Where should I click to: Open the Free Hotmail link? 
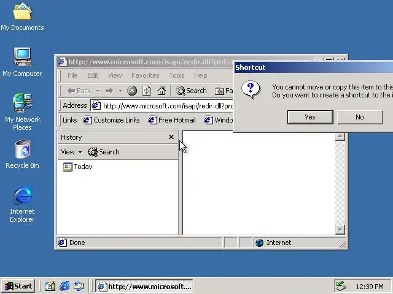(172, 120)
